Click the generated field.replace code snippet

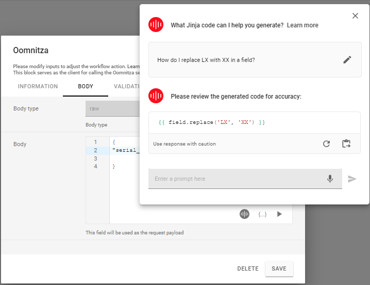(212, 122)
